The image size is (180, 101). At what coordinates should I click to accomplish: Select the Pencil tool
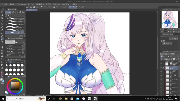(2, 36)
